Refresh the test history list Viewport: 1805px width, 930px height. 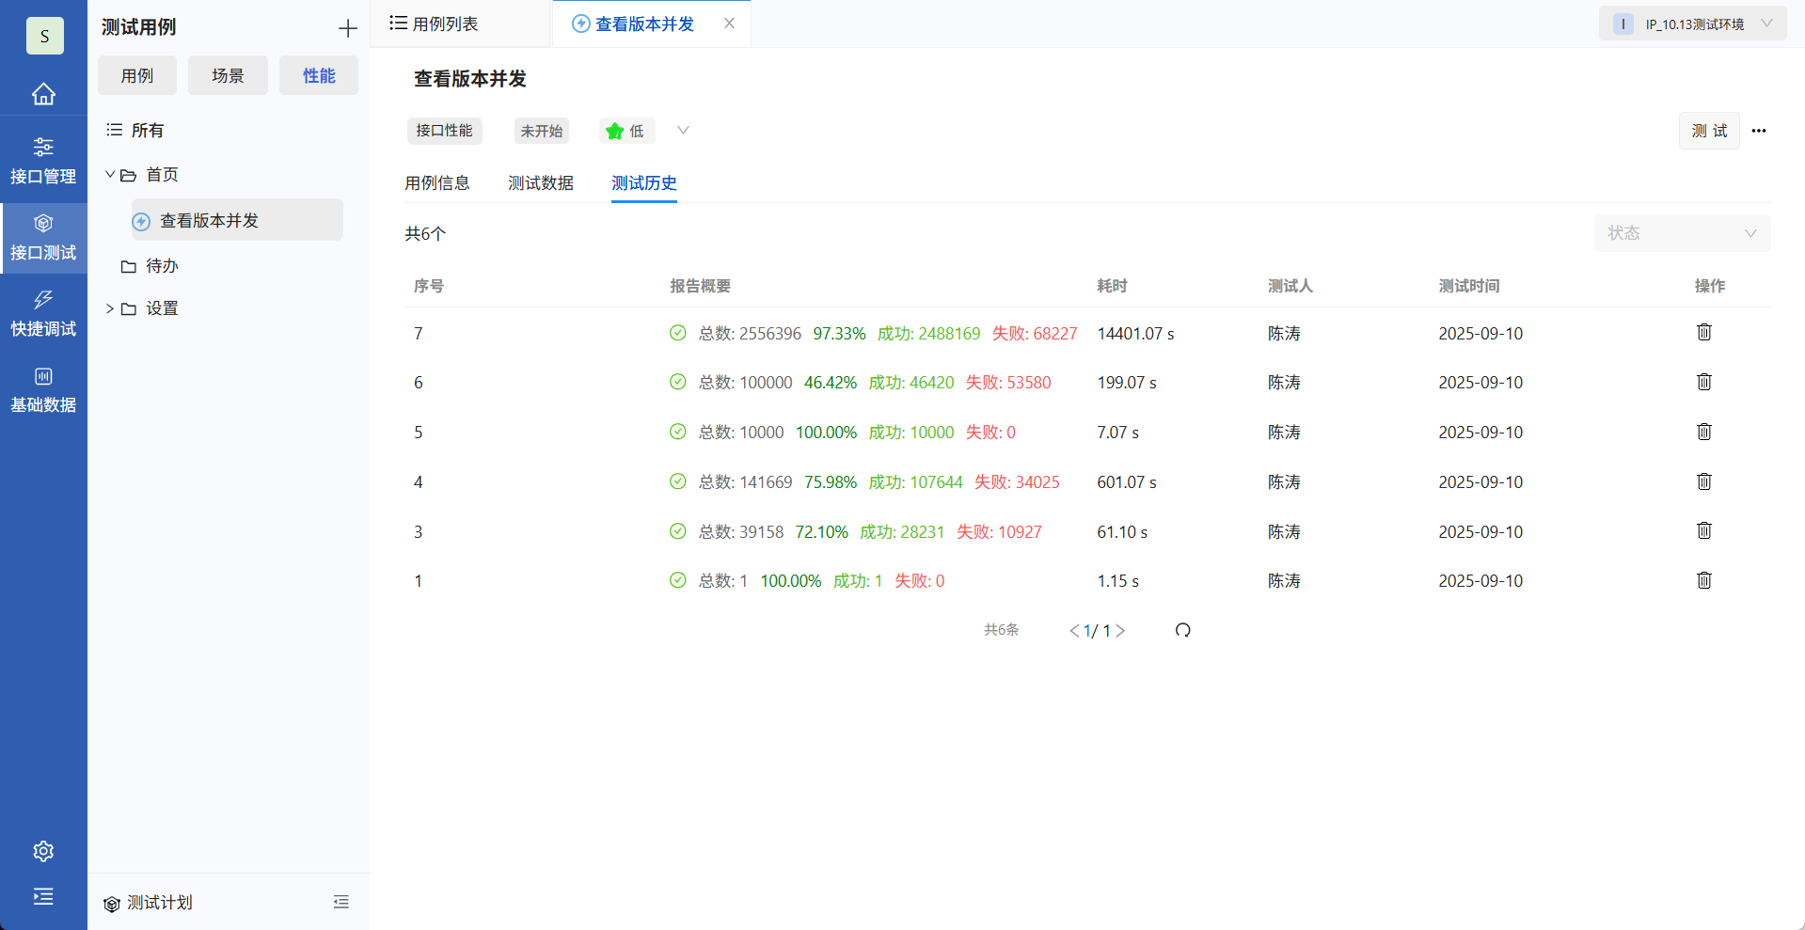click(1182, 630)
